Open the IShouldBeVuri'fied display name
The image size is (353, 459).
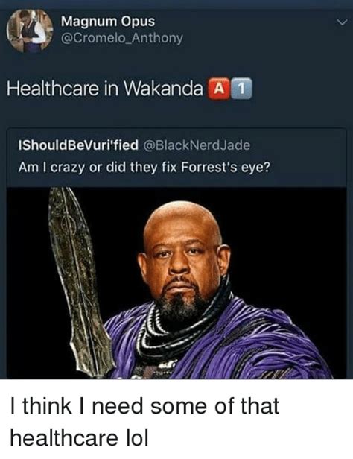point(77,145)
